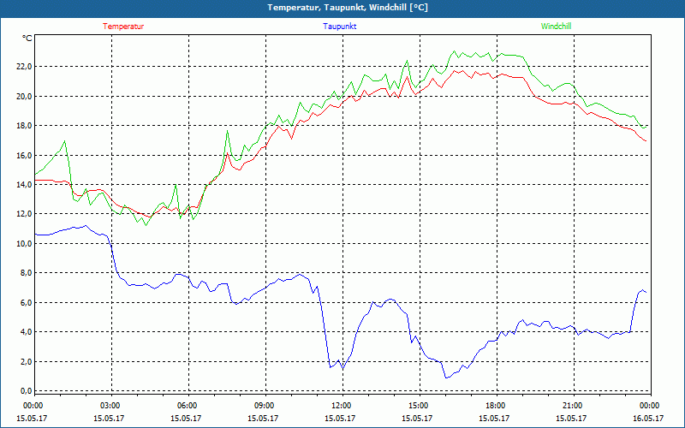Click the '00:00' time label above 15.05.17
This screenshot has width=685, height=428.
pyautogui.click(x=32, y=406)
